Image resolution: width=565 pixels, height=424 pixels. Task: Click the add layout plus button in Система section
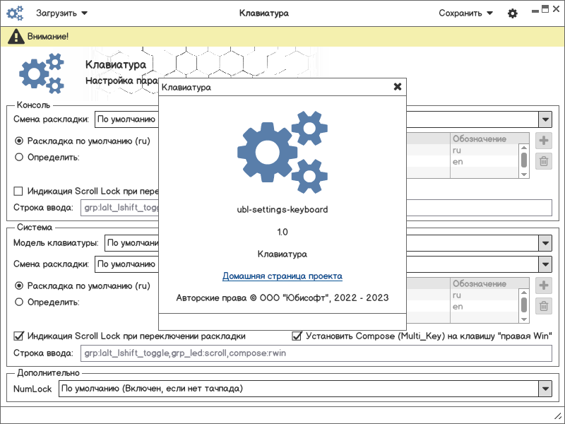[543, 285]
